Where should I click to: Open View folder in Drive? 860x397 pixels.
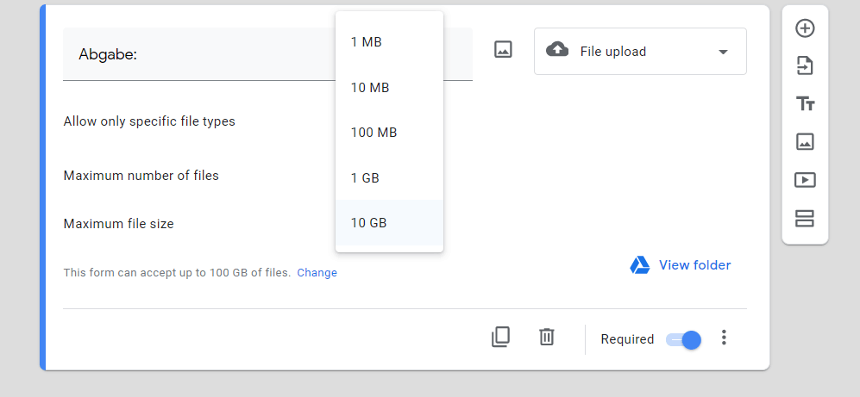click(x=681, y=265)
